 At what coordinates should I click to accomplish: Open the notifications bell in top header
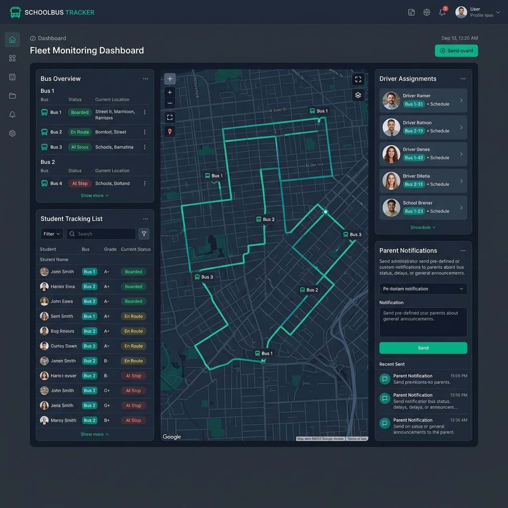(442, 12)
